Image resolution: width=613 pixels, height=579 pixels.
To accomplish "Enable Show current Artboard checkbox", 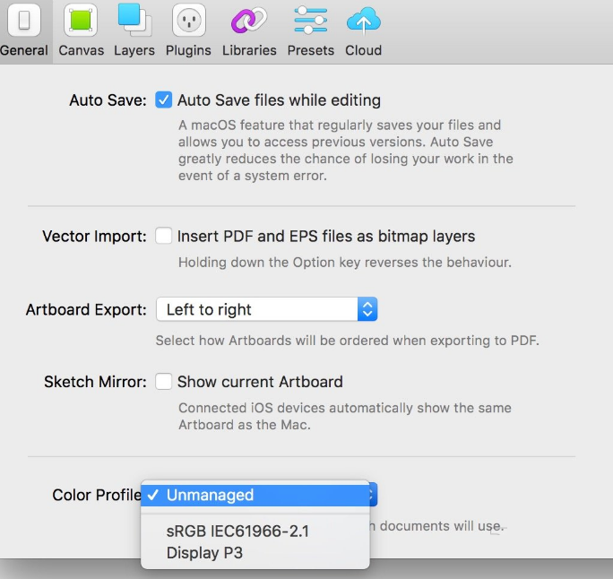I will 164,382.
